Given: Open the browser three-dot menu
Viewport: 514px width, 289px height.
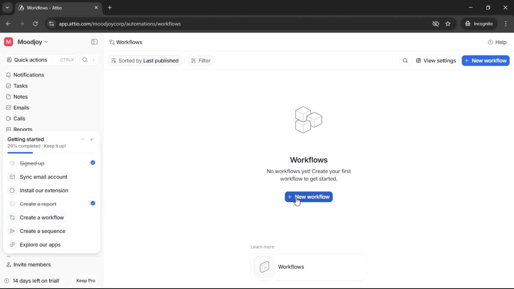Looking at the screenshot, I should [506, 24].
